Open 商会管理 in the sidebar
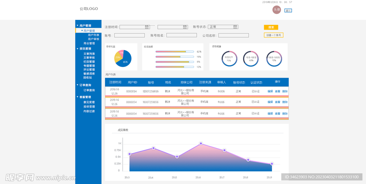 pyautogui.click(x=89, y=43)
